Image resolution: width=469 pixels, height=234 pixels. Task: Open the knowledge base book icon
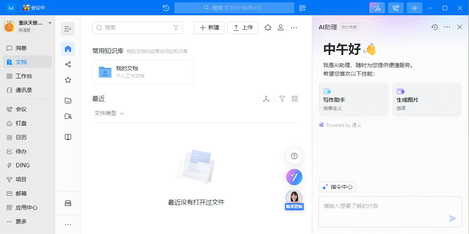click(68, 137)
